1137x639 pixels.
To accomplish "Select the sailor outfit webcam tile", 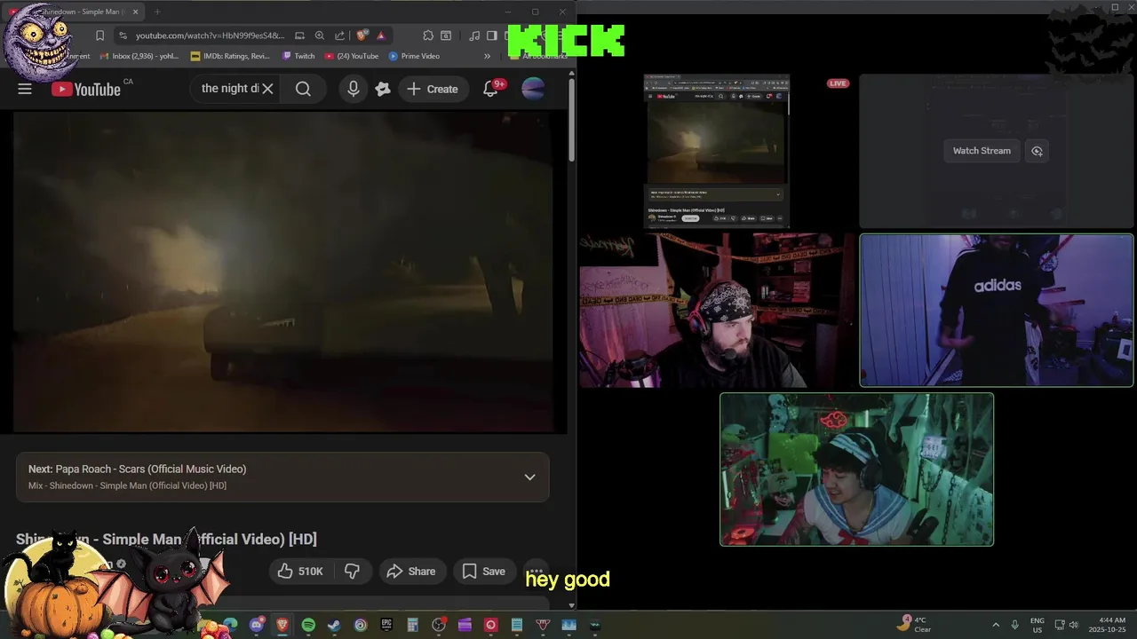I will (x=856, y=469).
